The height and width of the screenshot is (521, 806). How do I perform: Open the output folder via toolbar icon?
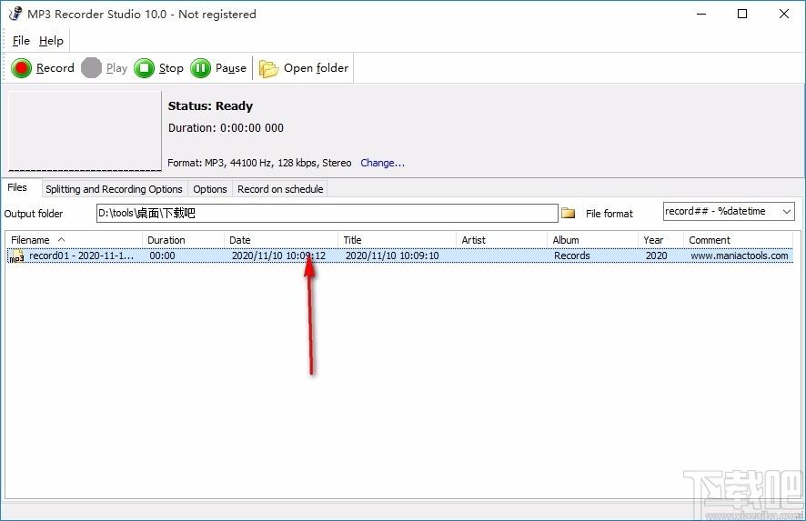[x=268, y=68]
